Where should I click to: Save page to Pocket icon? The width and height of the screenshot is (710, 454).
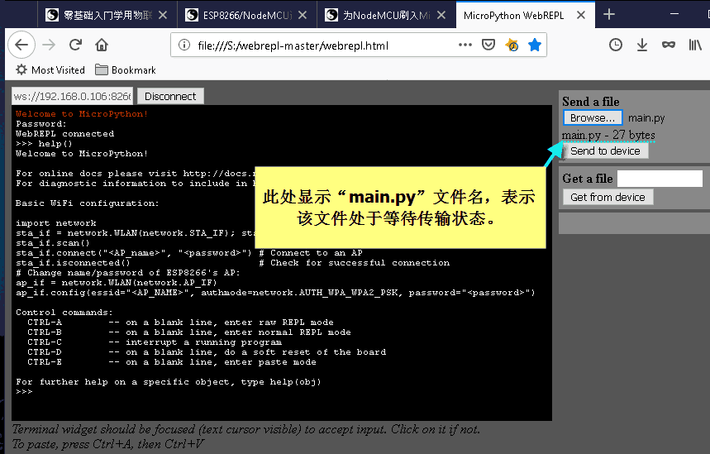(x=488, y=45)
